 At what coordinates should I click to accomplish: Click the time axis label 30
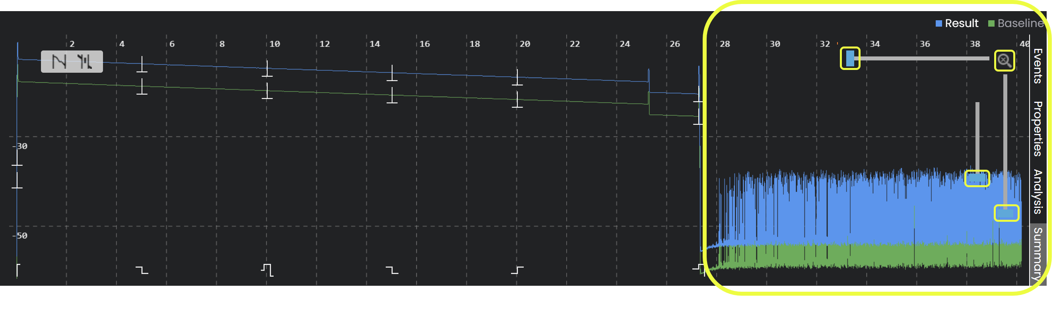775,44
